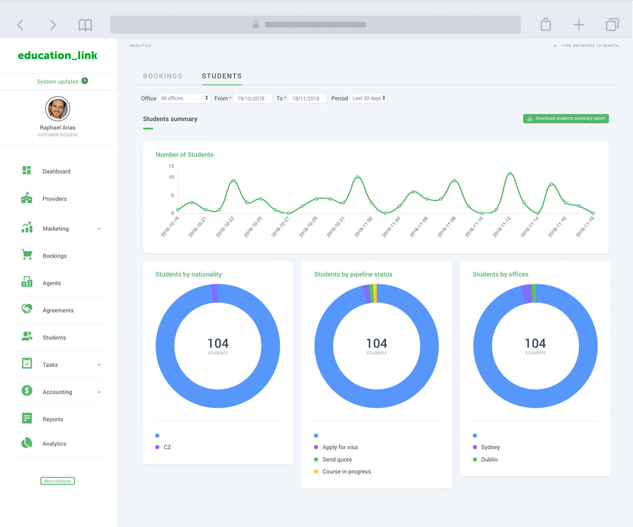Click the education_link logo
633x527 pixels.
click(x=57, y=55)
